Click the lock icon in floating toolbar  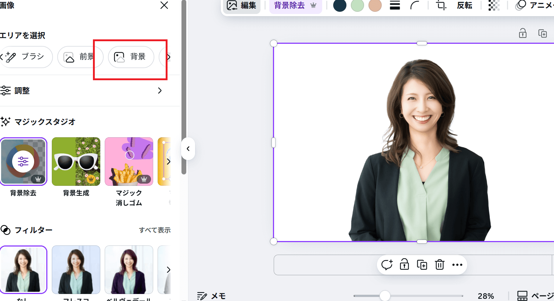pos(404,265)
